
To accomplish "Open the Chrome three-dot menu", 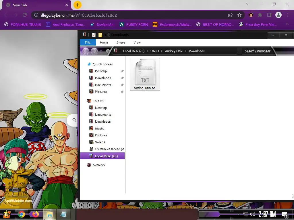I will coord(288,15).
